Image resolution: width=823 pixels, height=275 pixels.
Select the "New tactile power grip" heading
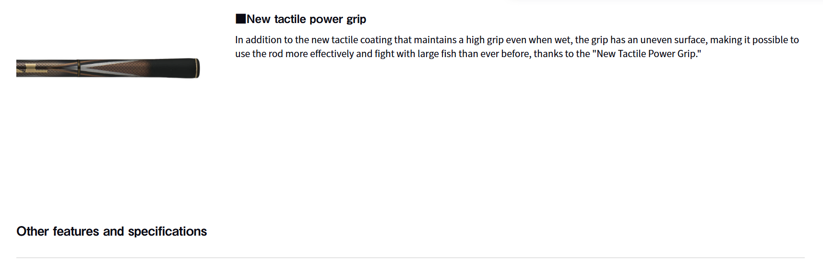point(306,19)
